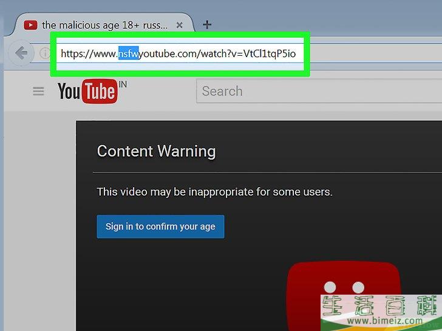
Task: Click the URL address bar field
Action: click(180, 53)
